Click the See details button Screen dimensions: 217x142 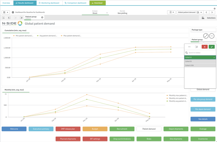tap(203, 119)
